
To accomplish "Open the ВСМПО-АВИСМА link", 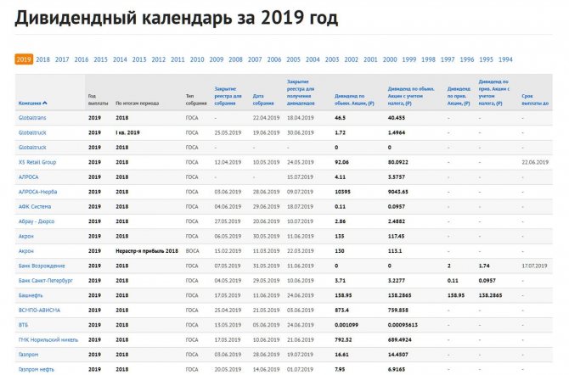I will click(39, 311).
